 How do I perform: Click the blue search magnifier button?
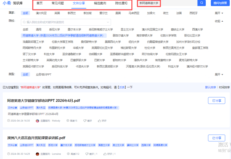tap(201, 3)
